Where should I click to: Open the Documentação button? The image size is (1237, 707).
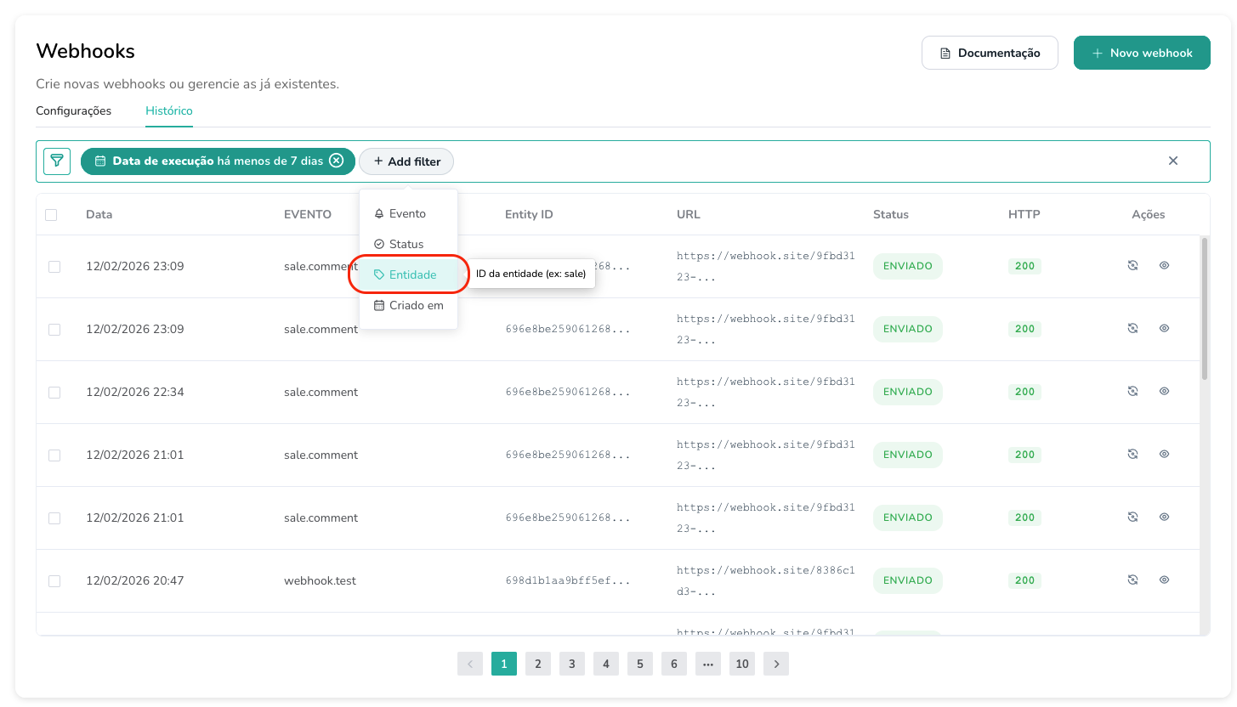989,53
